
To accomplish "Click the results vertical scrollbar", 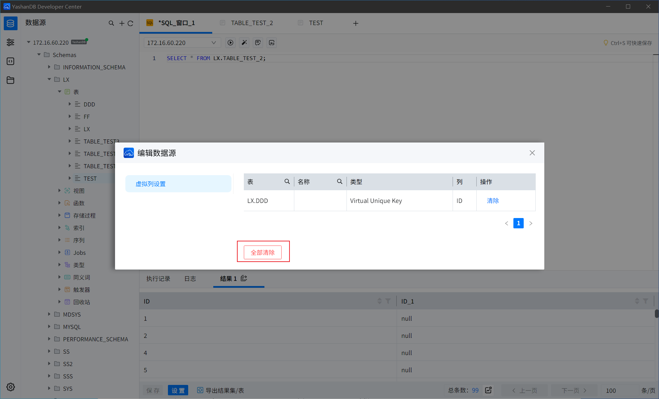I will (656, 314).
